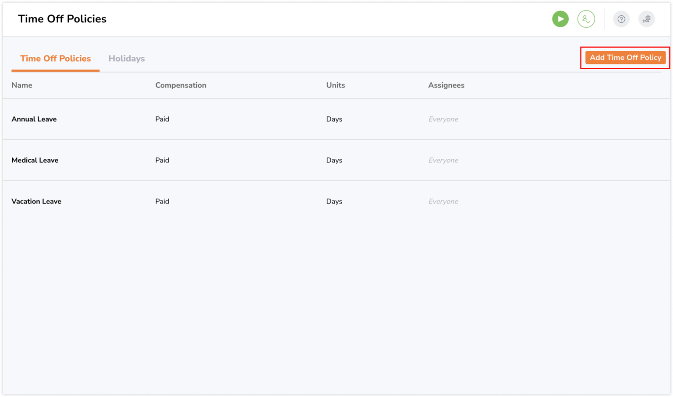Click the green user checkmark icon
673x397 pixels.
586,19
